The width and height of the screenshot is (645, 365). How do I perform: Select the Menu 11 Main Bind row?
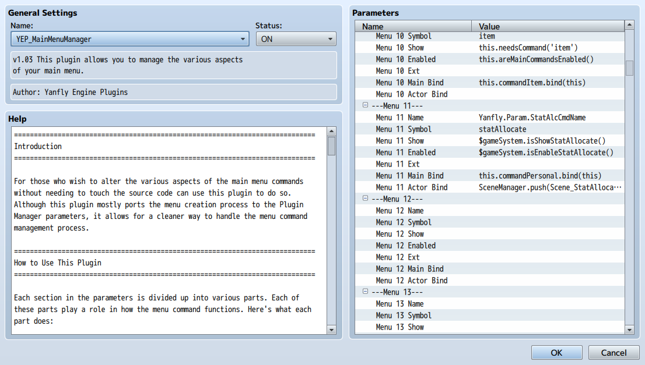[489, 176]
